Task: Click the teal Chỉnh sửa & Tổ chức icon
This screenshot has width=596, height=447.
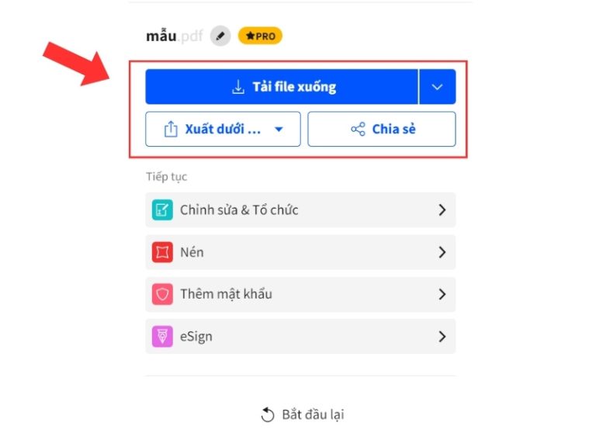Action: pos(162,210)
